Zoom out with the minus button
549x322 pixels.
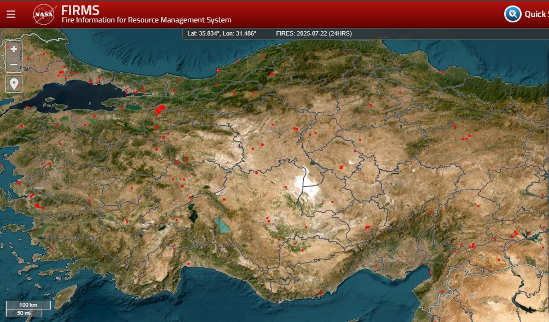tap(14, 65)
